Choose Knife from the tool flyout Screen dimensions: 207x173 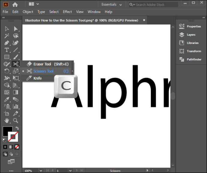click(37, 78)
